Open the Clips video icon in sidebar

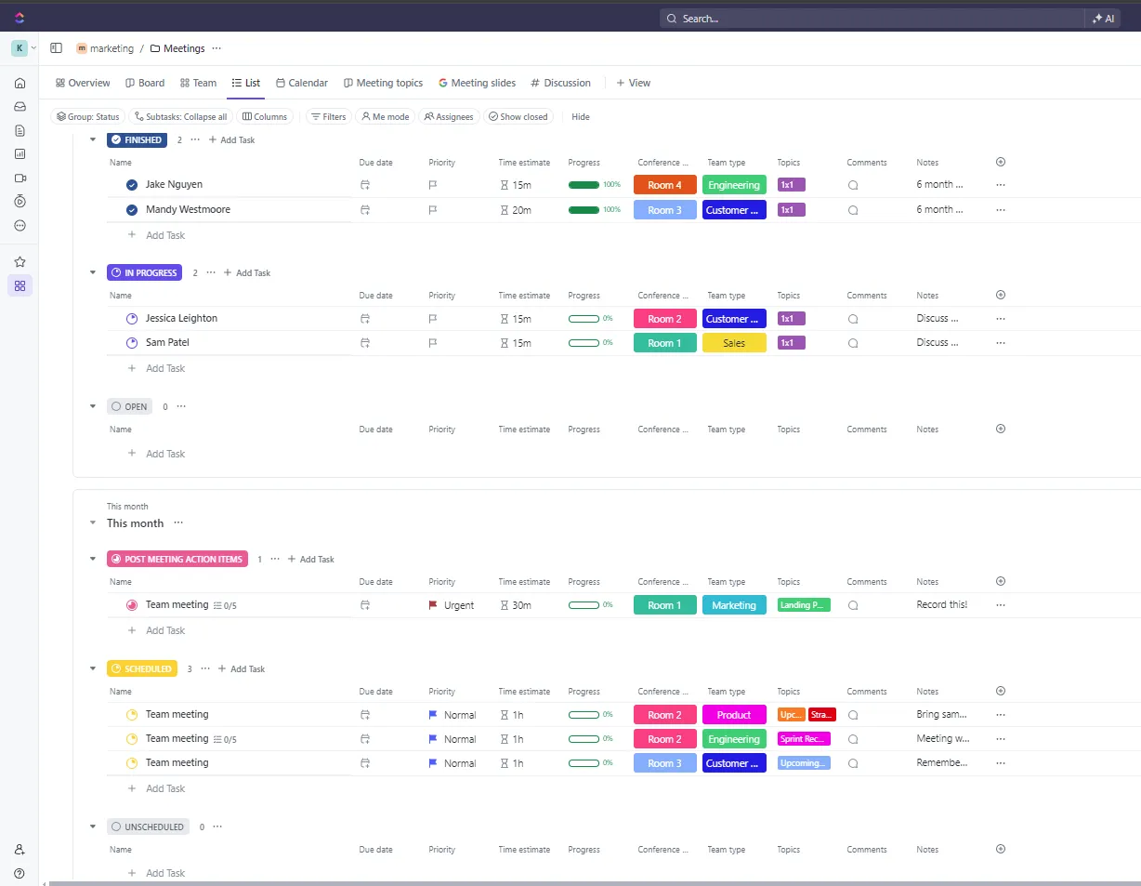[x=20, y=178]
